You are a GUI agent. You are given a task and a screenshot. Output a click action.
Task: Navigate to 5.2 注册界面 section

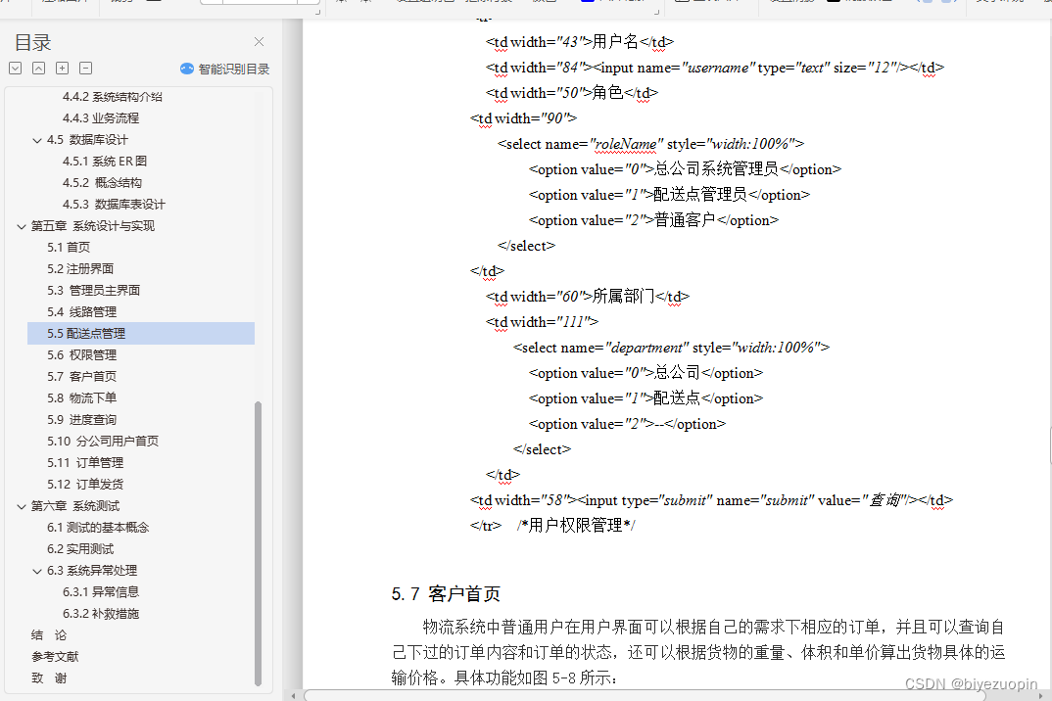[x=80, y=269]
